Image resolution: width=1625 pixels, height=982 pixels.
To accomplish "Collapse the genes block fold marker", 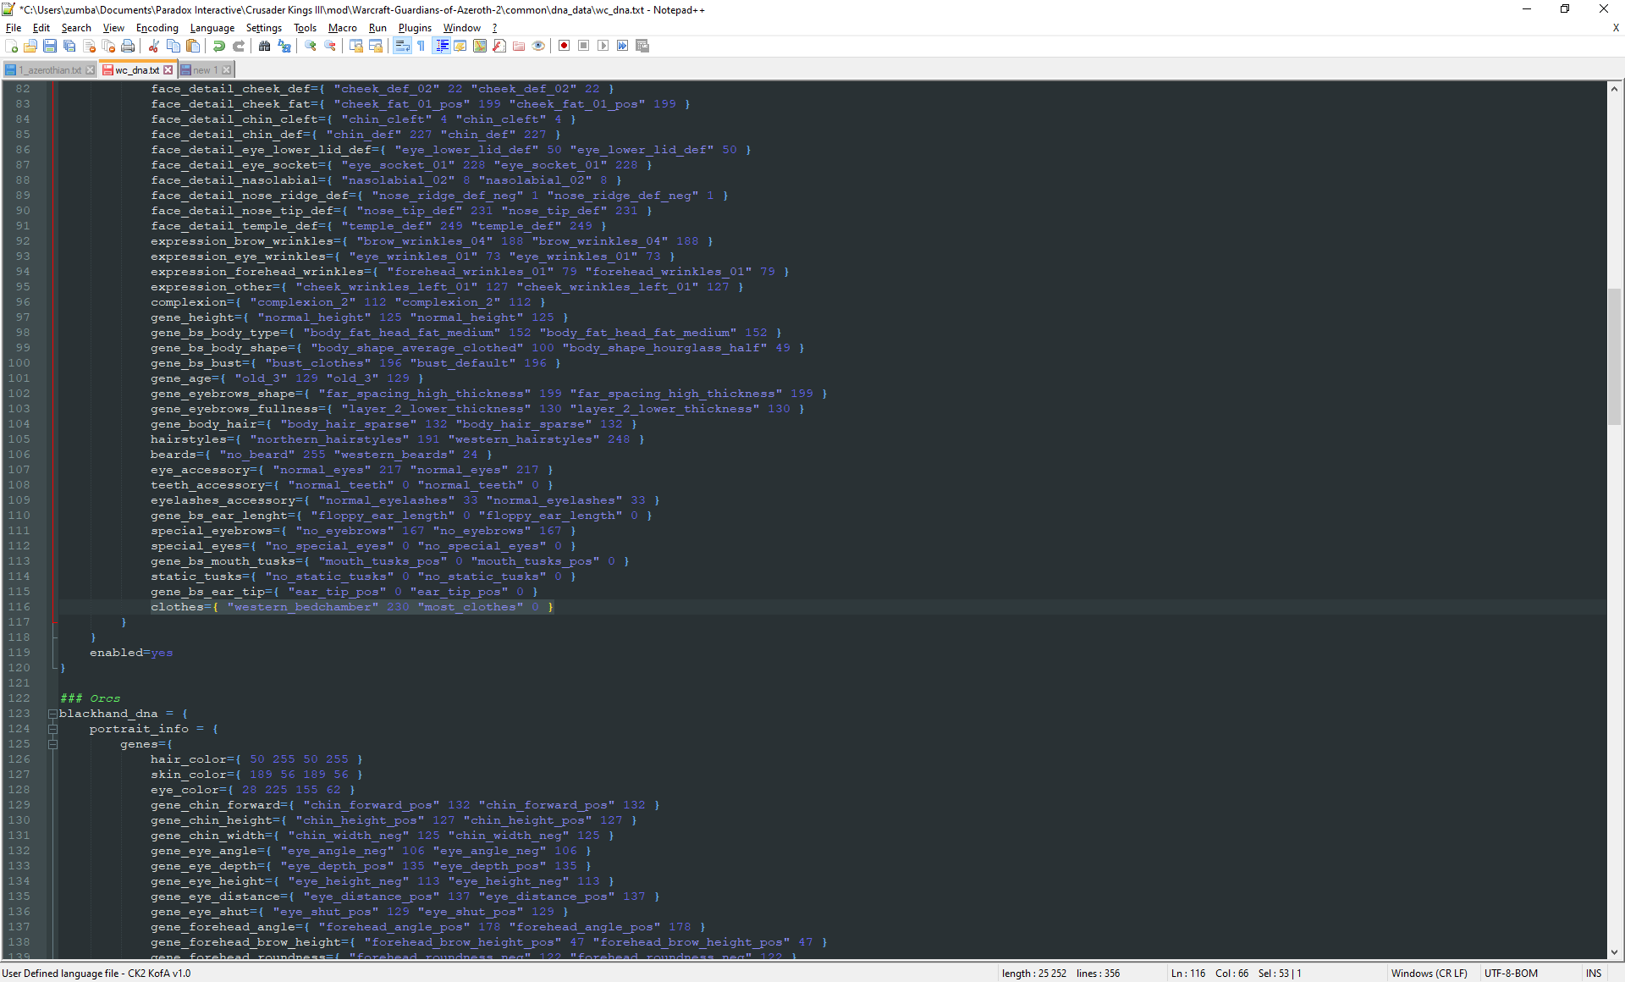I will [52, 744].
